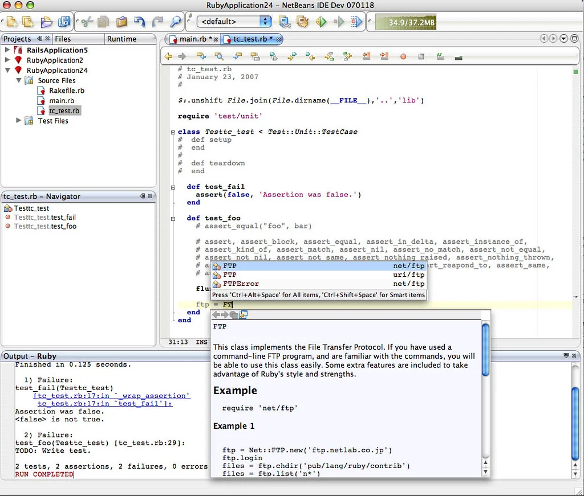Close the main.rb editor tab
Viewport: 584px width, 496px height.
[x=216, y=39]
